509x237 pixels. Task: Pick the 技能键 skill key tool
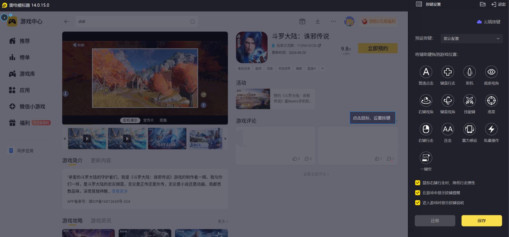[469, 101]
